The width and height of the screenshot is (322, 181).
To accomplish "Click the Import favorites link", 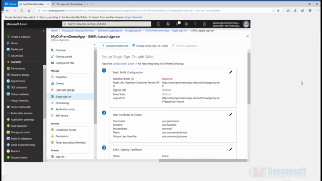I will 134,17.
